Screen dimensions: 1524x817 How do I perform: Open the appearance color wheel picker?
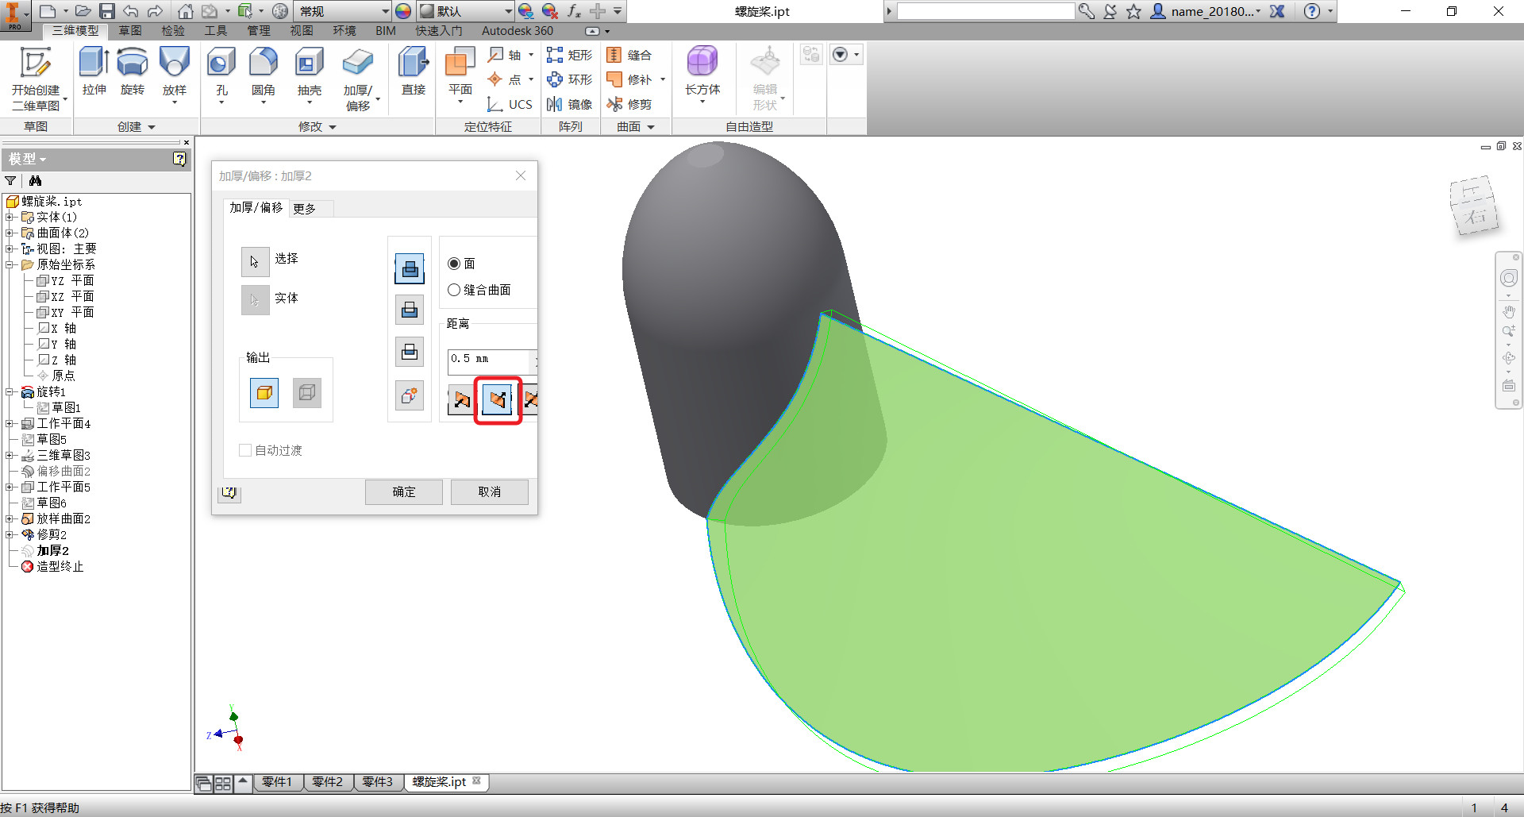(403, 11)
